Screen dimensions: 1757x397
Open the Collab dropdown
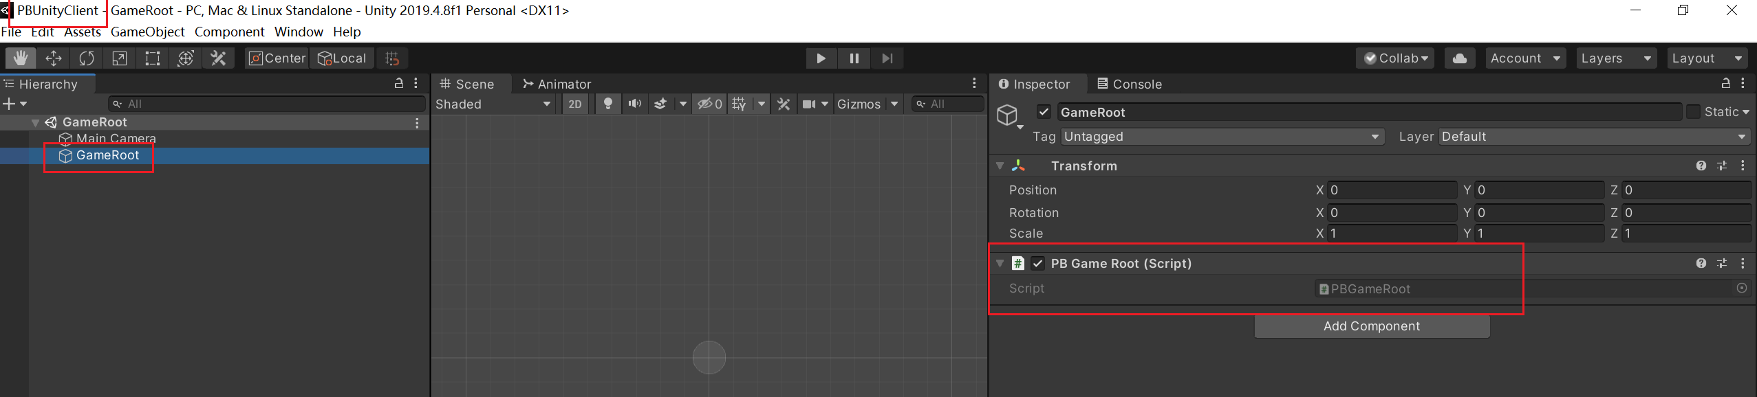point(1395,58)
